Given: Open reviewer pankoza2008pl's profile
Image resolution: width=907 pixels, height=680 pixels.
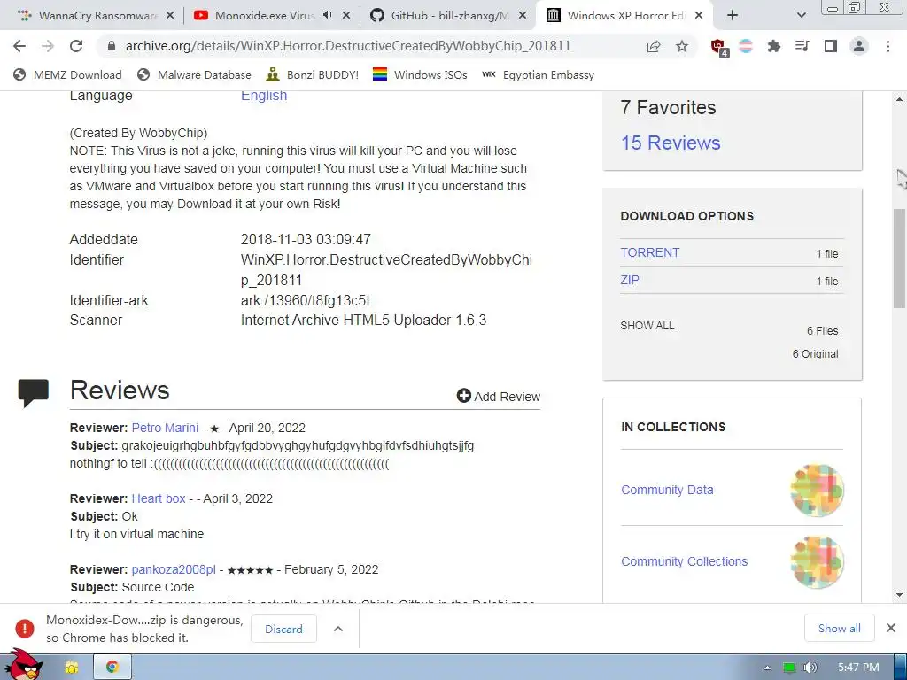Looking at the screenshot, I should point(174,569).
